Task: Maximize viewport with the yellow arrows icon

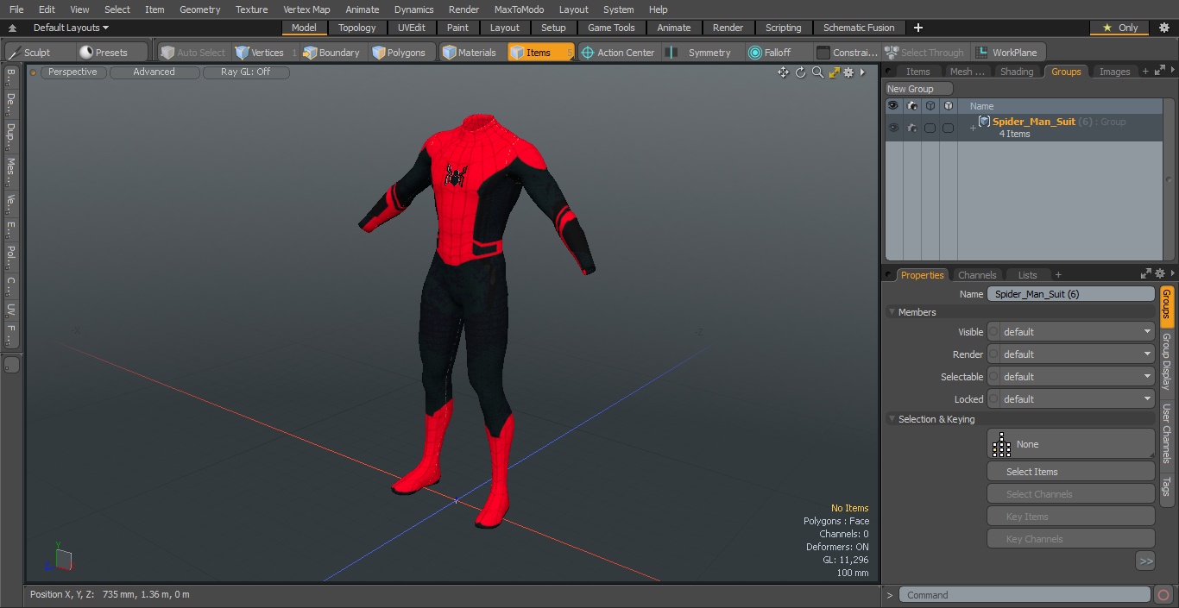Action: [834, 72]
